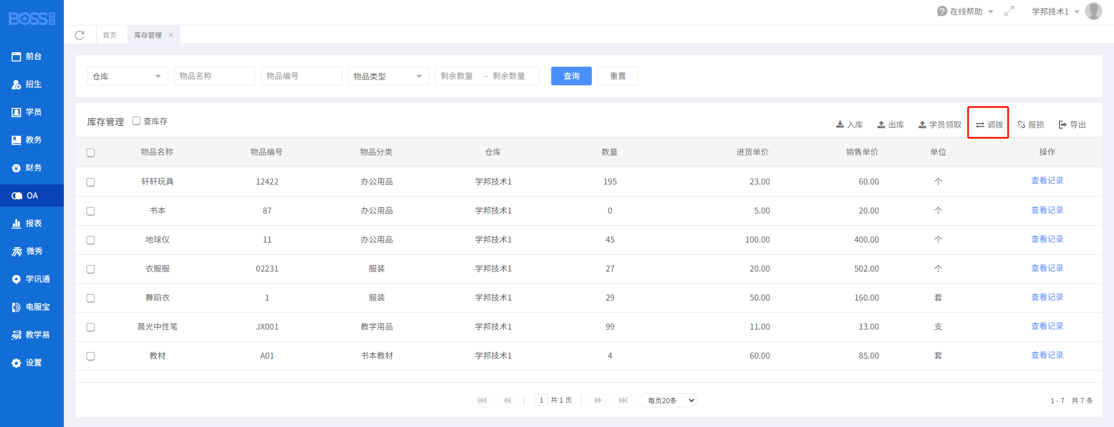Open 查看记录 for 轩轩玩具

point(1047,181)
